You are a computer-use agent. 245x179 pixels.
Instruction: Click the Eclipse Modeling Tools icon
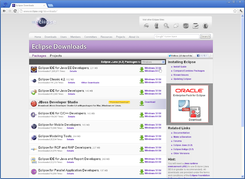(34, 137)
